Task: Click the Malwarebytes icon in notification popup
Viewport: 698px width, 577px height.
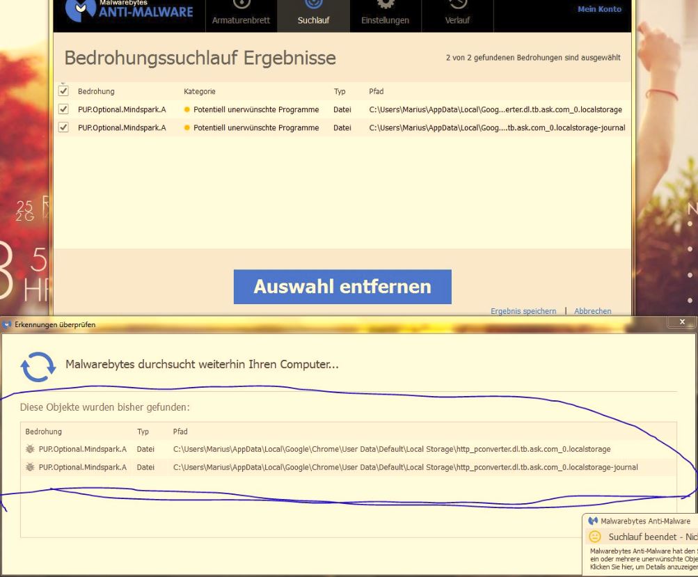Action: (593, 521)
